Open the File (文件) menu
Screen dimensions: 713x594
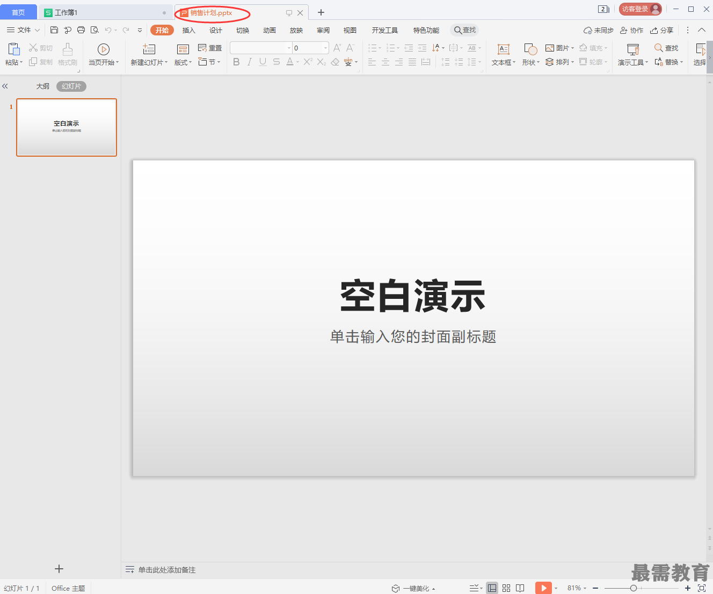click(23, 30)
